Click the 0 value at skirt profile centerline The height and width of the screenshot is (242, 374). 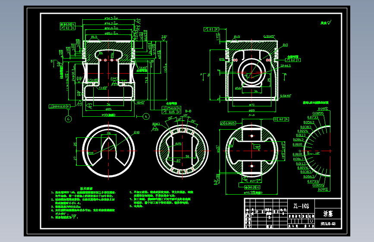300,151
